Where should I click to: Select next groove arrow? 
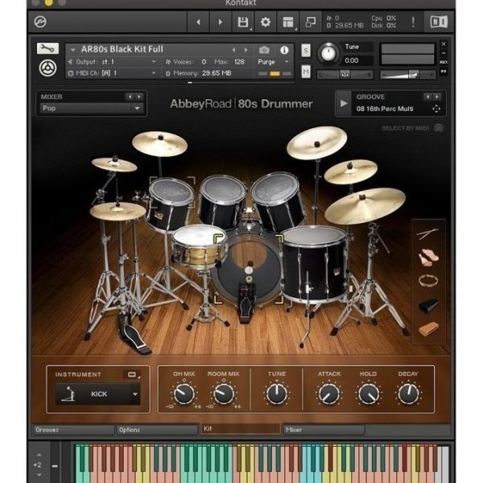(437, 97)
